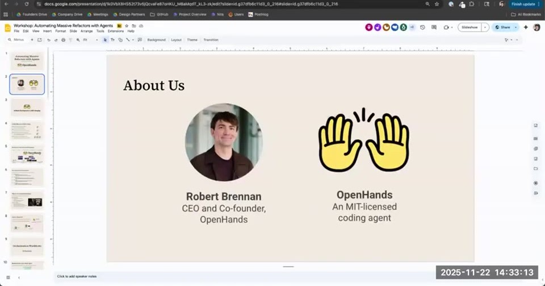Click the redo arrow in toolbar
Image resolution: width=545 pixels, height=286 pixels.
point(56,40)
